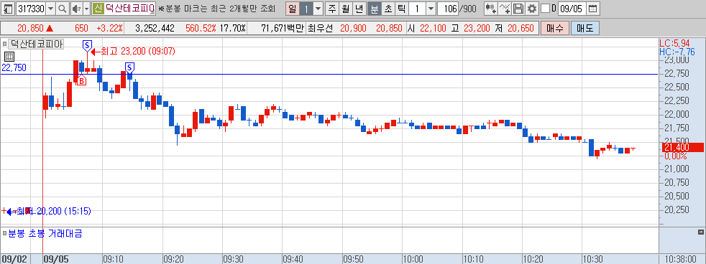Search for a stock with the magnifier icon
The image size is (706, 264).
(62, 9)
